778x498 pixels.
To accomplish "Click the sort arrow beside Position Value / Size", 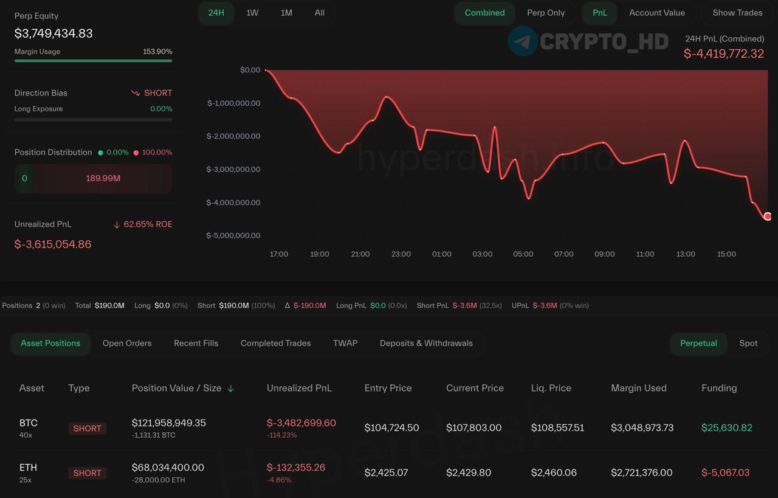I will click(x=231, y=389).
